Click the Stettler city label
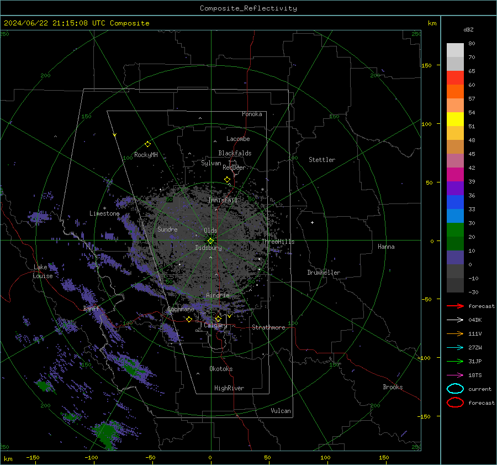Image resolution: width=497 pixels, height=465 pixels. [322, 160]
